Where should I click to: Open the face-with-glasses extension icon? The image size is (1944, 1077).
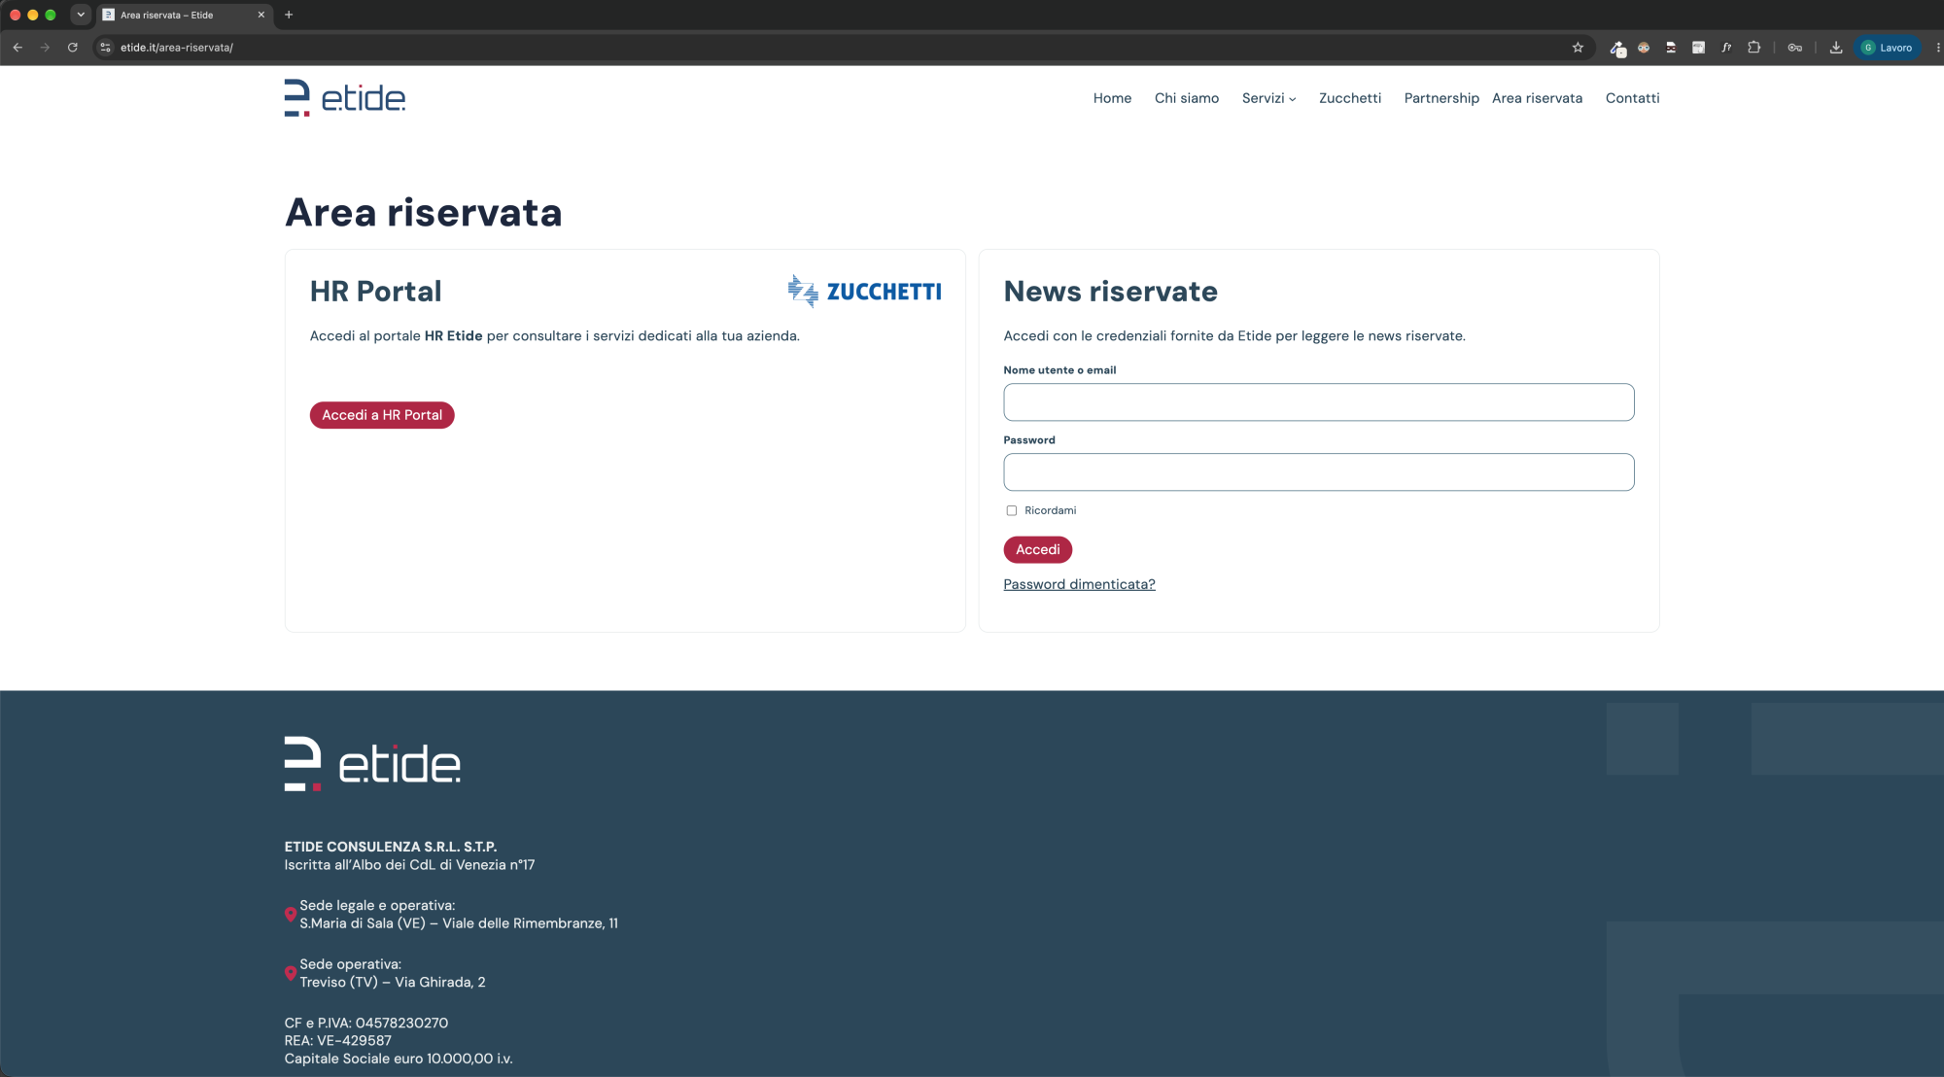1644,48
